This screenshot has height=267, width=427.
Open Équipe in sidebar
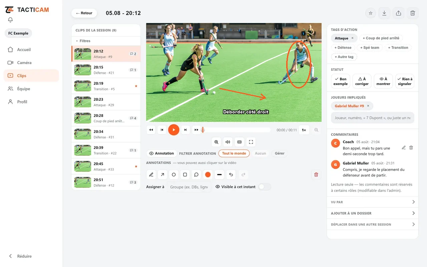tap(31, 89)
